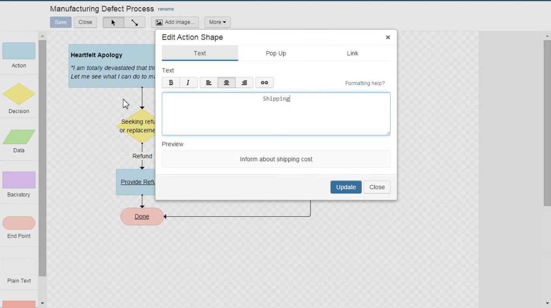Click inside the Shipping text area
Screen dimensions: 551x308
276,114
